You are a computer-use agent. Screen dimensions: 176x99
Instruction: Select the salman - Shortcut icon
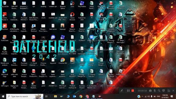tap(34, 28)
